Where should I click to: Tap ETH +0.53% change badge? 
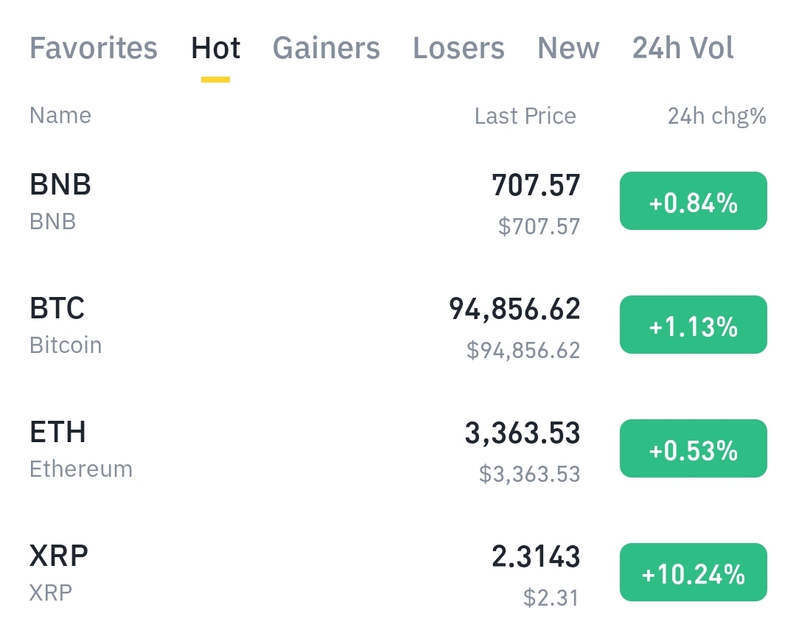[693, 449]
